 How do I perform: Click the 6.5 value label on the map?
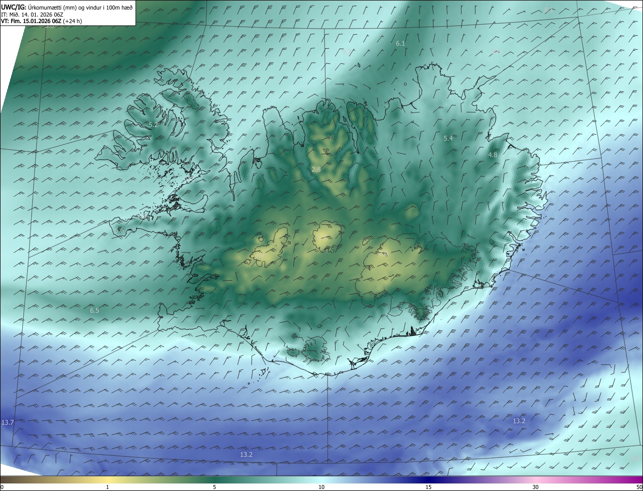click(94, 311)
